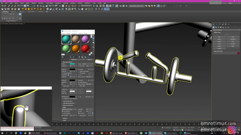This screenshot has height=135, width=241.
Task: Expand the Maps rollout
Action: (x=78, y=120)
